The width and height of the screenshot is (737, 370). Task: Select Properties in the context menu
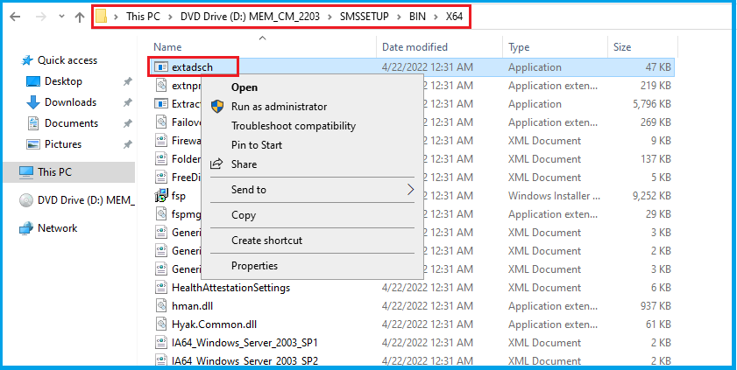(254, 266)
